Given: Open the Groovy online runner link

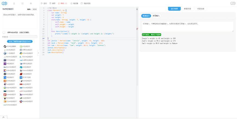Looking at the screenshot, I should coord(26,71).
